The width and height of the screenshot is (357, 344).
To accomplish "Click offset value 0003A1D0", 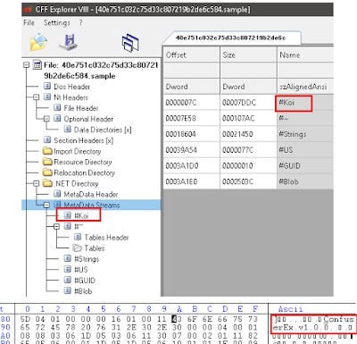I will tap(182, 165).
